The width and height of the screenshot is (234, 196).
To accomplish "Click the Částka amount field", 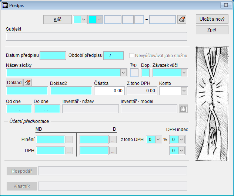I will click(109, 90).
